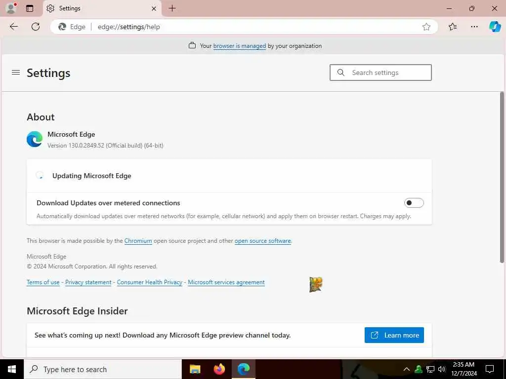506x379 pixels.
Task: Open the 'browser is managed' link
Action: pos(240,46)
